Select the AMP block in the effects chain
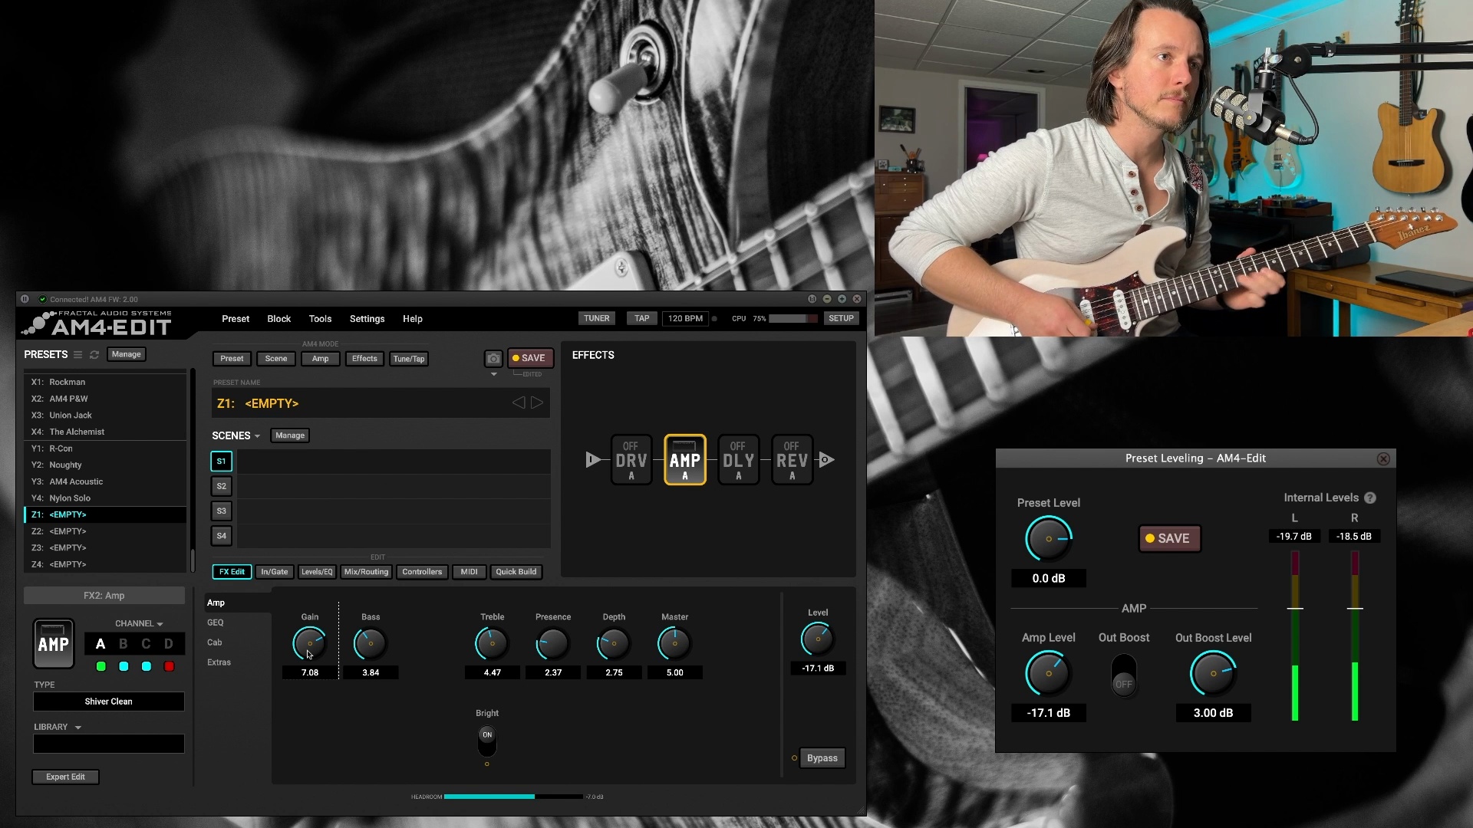 (x=685, y=460)
